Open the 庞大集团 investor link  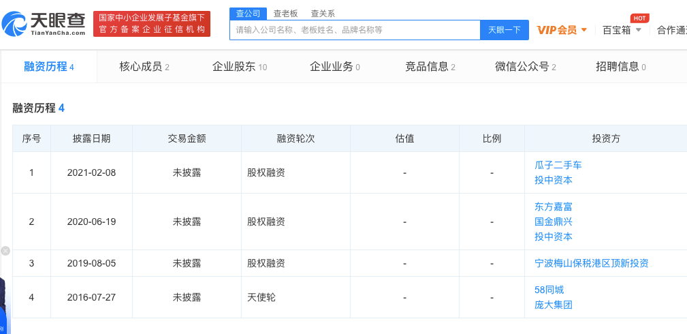point(554,305)
